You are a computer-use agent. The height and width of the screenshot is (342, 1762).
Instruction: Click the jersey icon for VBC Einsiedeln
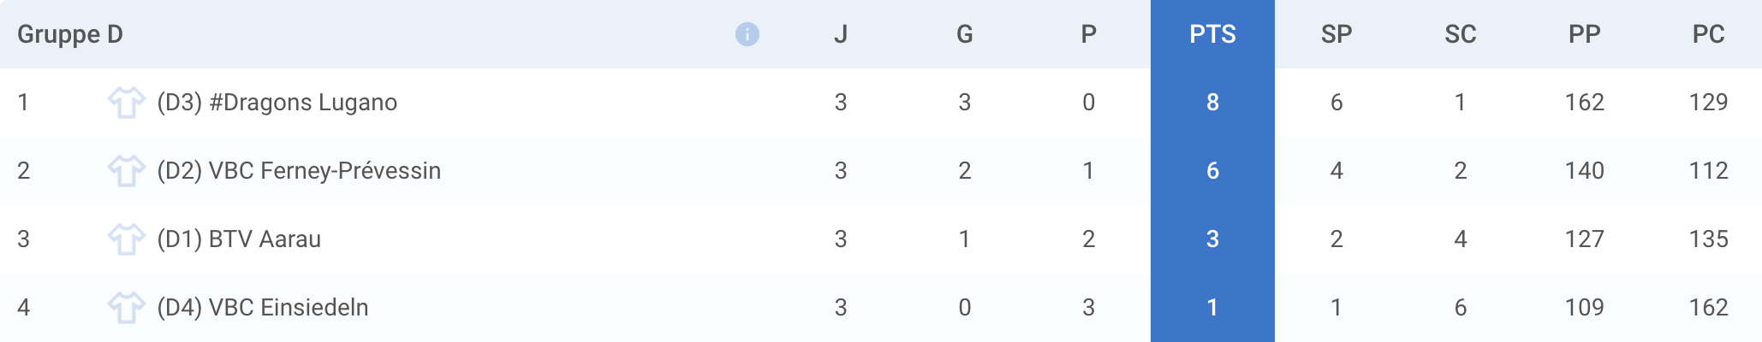(x=127, y=308)
